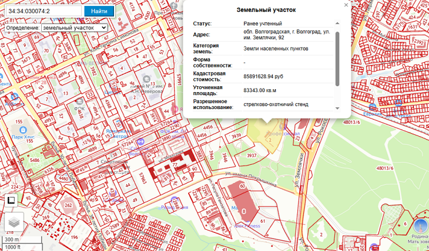The image size is (429, 251).
Task: Close the Земельный участок info popup
Action: [346, 5]
